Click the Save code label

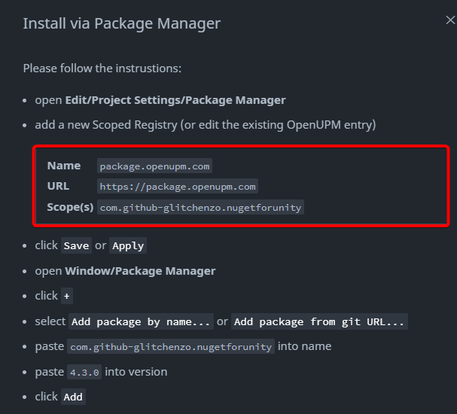point(76,245)
